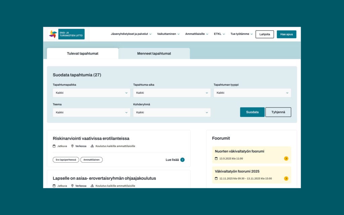Image resolution: width=344 pixels, height=215 pixels.
Task: Click blue arrow icon beside Lue lisää
Action: point(182,160)
